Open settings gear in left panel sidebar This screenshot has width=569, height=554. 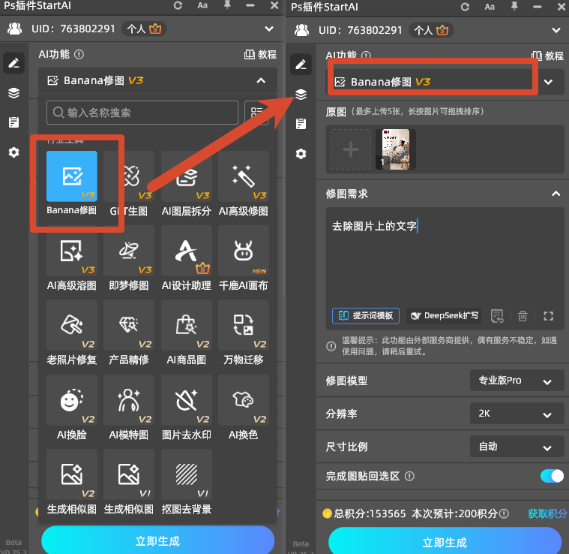(13, 152)
